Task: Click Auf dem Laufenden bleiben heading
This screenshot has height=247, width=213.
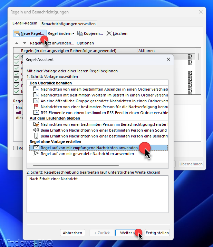Action: pyautogui.click(x=55, y=118)
